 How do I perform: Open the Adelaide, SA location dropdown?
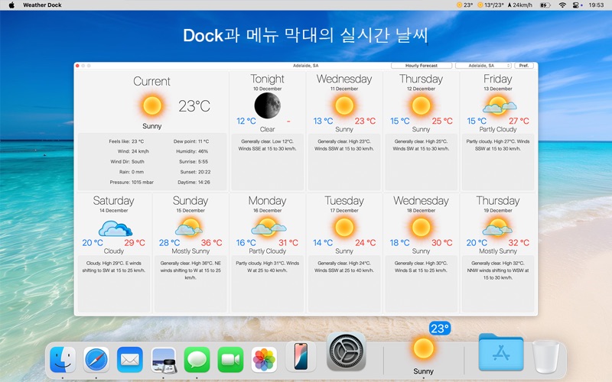coord(483,66)
